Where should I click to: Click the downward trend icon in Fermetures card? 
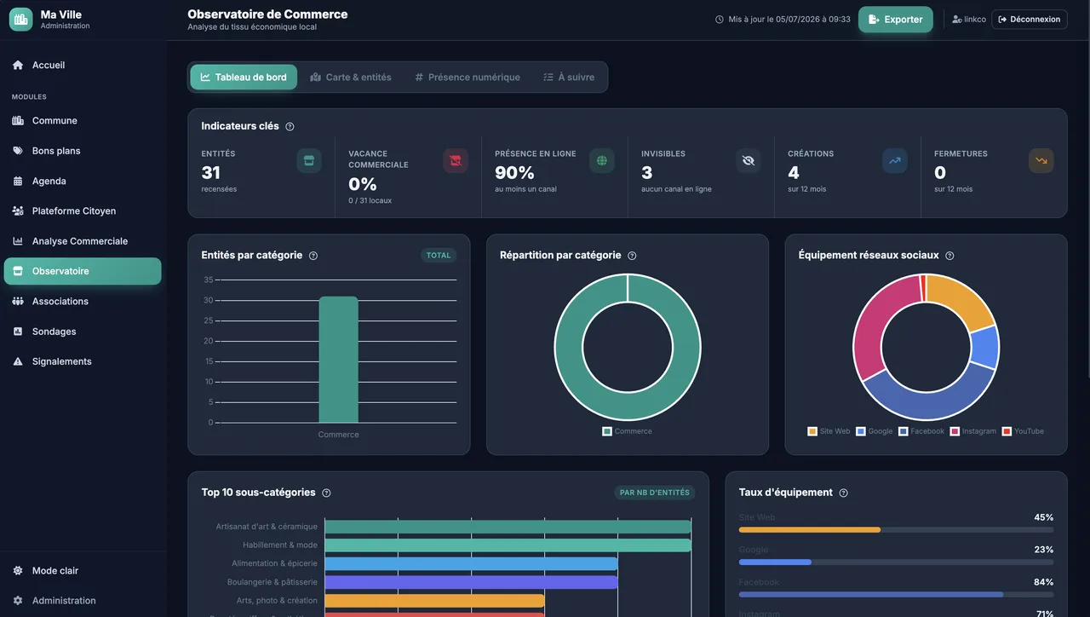point(1041,160)
